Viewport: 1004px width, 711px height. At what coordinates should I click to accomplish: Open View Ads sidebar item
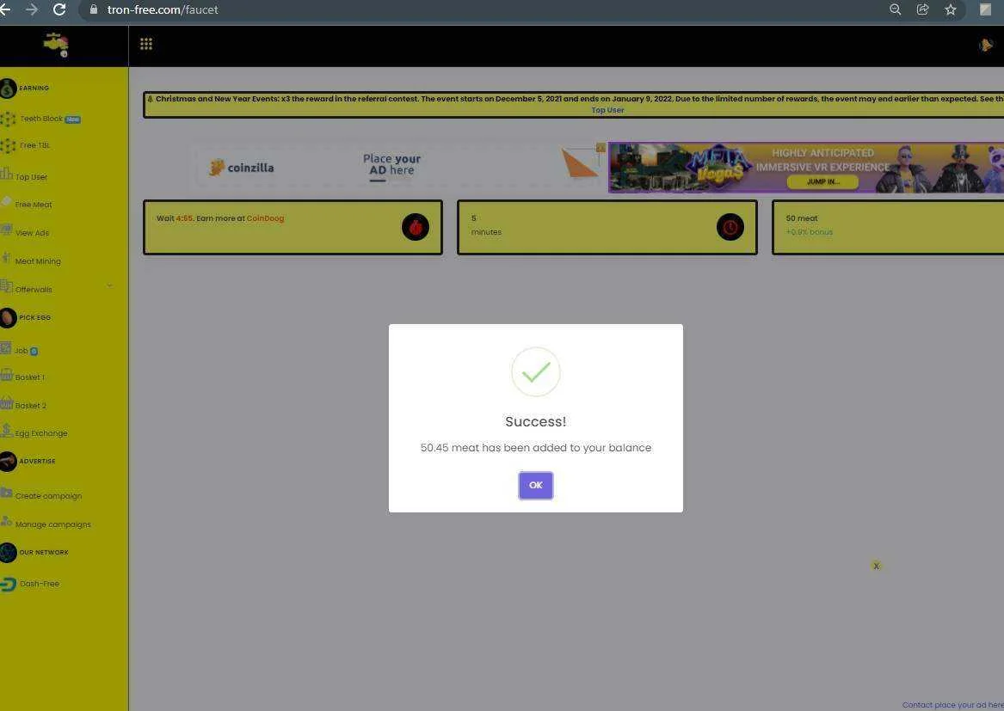[32, 233]
